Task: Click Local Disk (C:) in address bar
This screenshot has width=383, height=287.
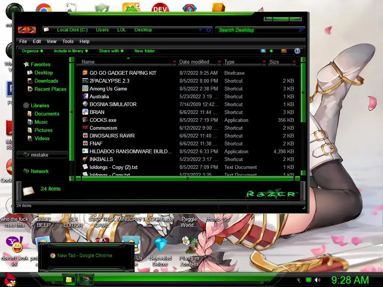Action: point(72,30)
